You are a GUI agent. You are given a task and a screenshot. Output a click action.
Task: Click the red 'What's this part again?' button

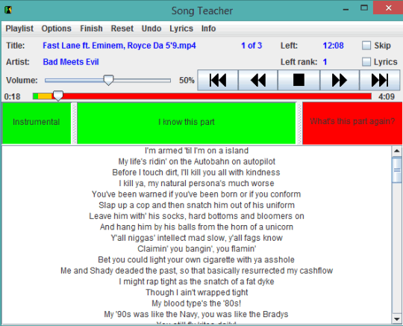352,123
